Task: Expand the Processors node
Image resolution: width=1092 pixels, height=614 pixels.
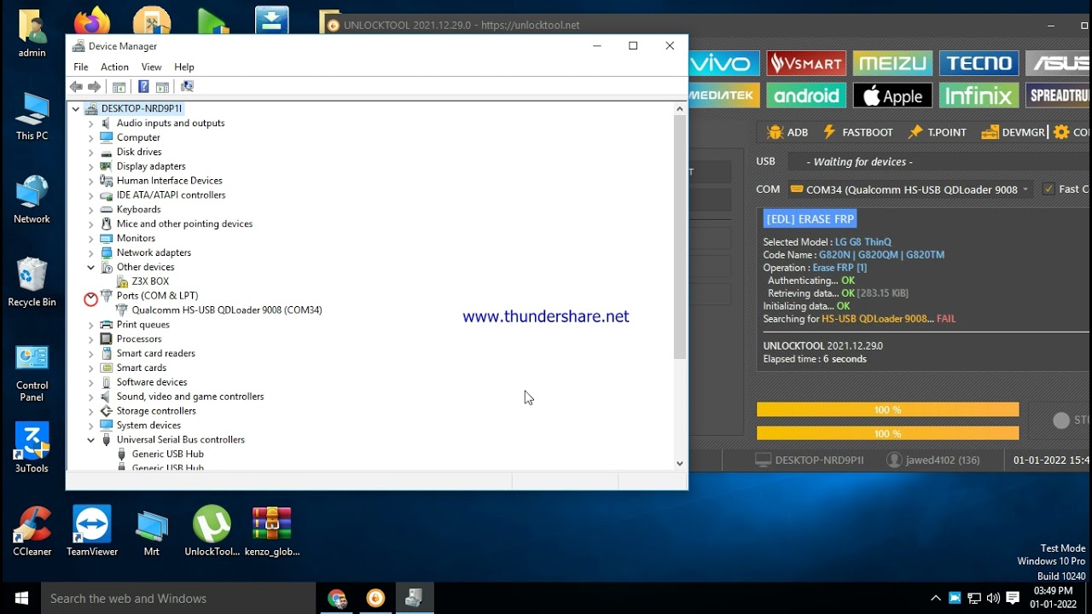Action: (91, 339)
